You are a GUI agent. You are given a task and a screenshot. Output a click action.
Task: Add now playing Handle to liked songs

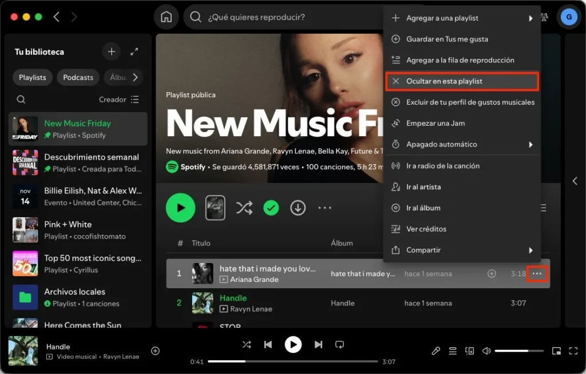(x=155, y=351)
